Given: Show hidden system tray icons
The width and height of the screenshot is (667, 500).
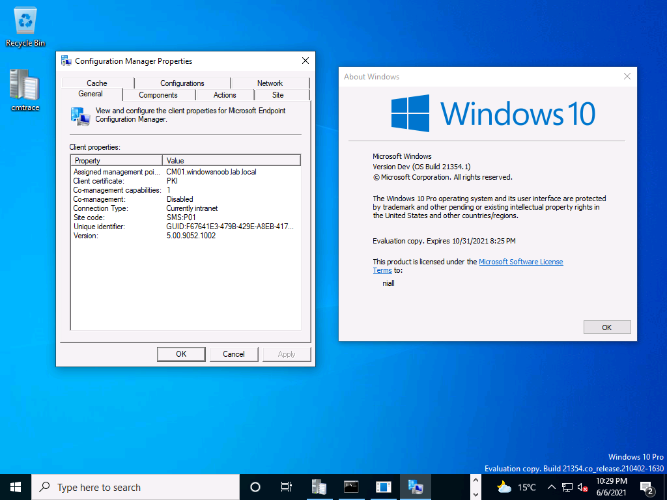Looking at the screenshot, I should click(x=551, y=487).
